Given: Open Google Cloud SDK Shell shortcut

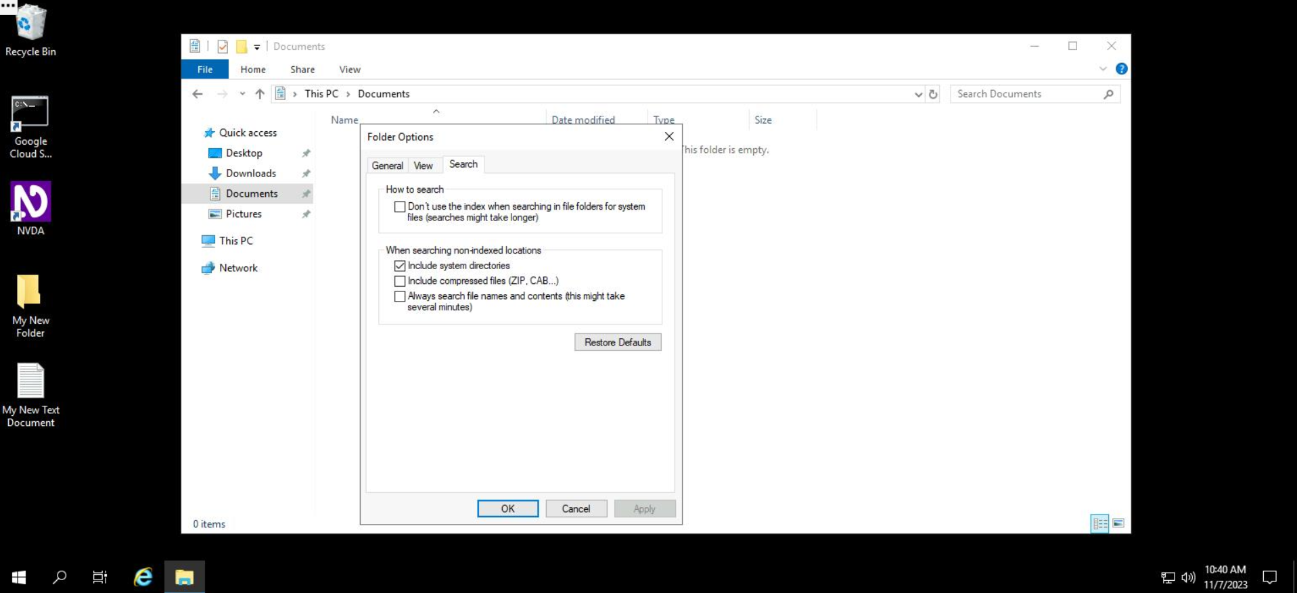Looking at the screenshot, I should tap(30, 127).
